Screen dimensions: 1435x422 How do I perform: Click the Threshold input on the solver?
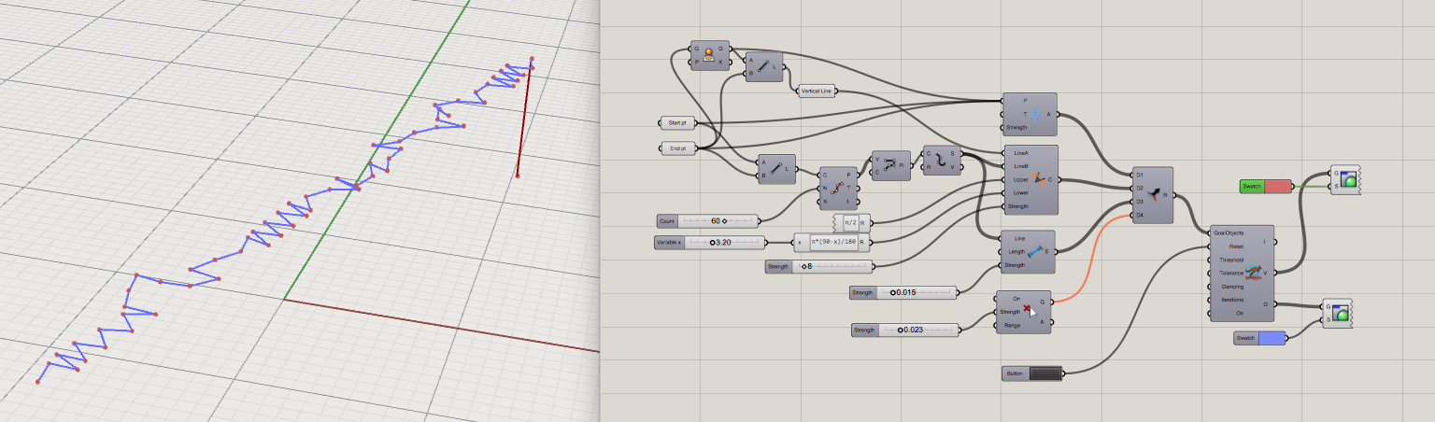pyautogui.click(x=1232, y=260)
